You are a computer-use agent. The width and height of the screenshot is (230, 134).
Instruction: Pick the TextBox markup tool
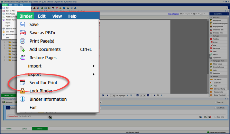coord(218,39)
